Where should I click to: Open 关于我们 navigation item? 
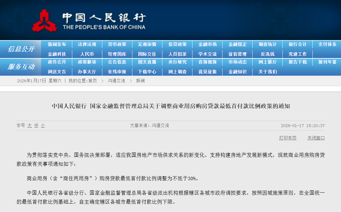(267, 72)
